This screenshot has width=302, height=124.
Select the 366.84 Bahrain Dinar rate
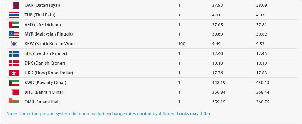pos(218,92)
